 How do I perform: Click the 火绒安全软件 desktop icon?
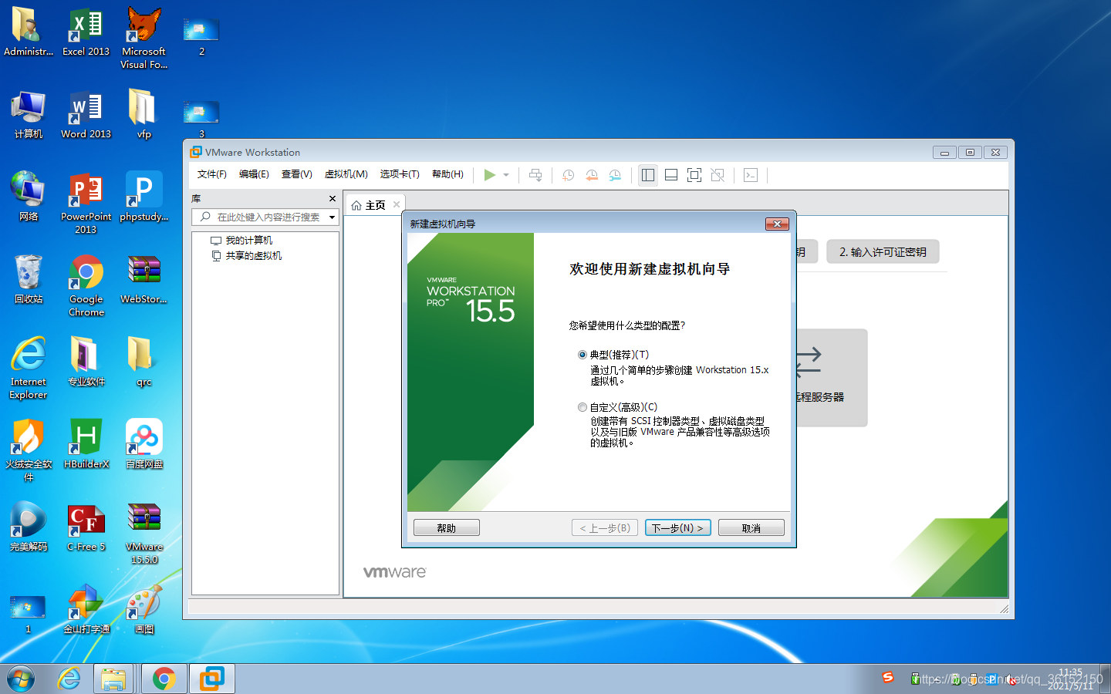tap(28, 450)
